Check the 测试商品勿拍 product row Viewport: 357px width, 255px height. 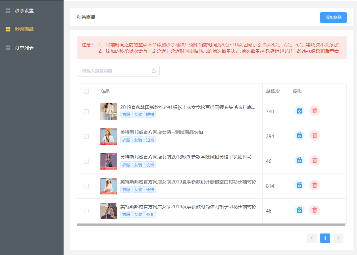pyautogui.click(x=86, y=136)
